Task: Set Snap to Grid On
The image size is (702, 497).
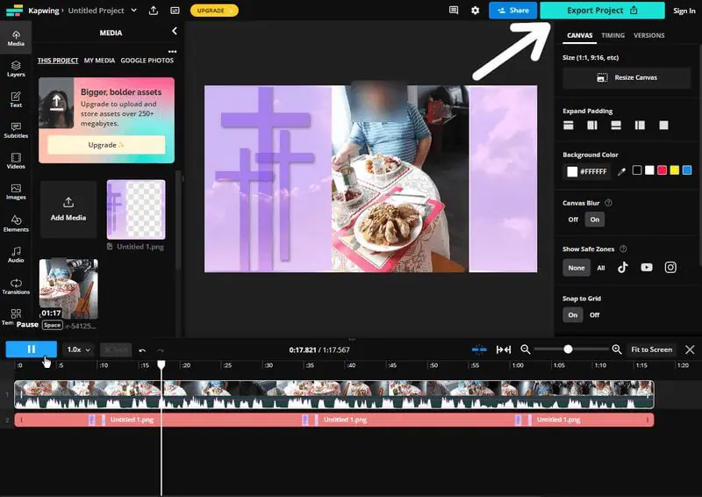Action: click(x=573, y=315)
